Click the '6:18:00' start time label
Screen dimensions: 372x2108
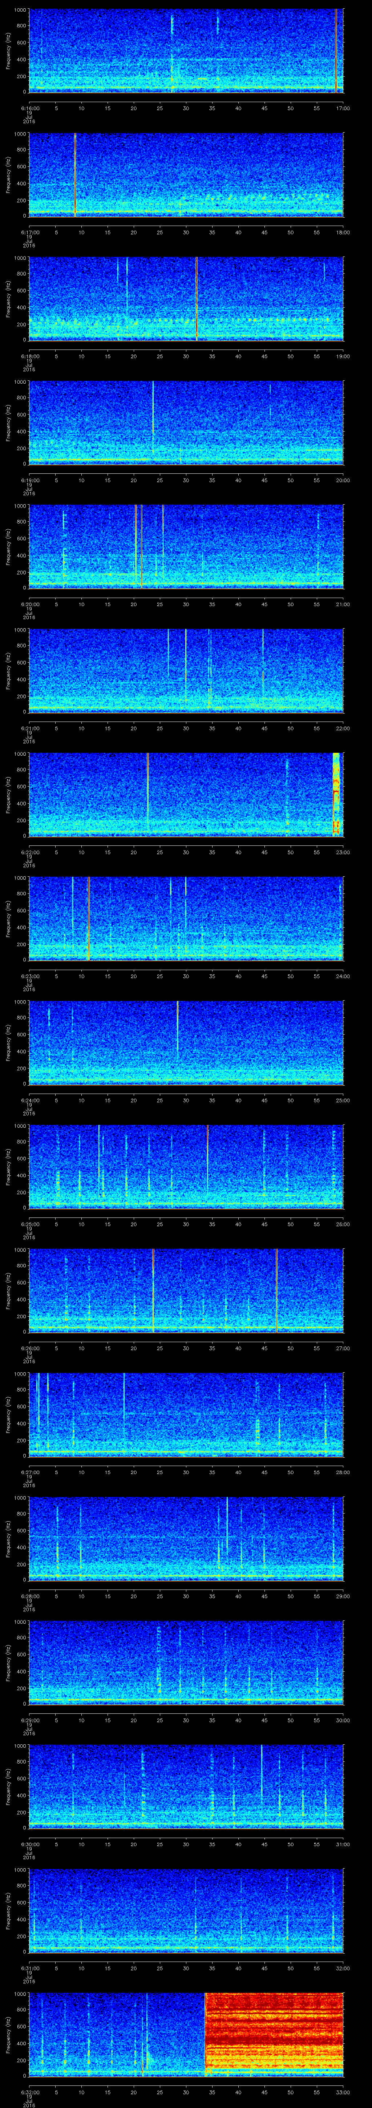coord(29,356)
